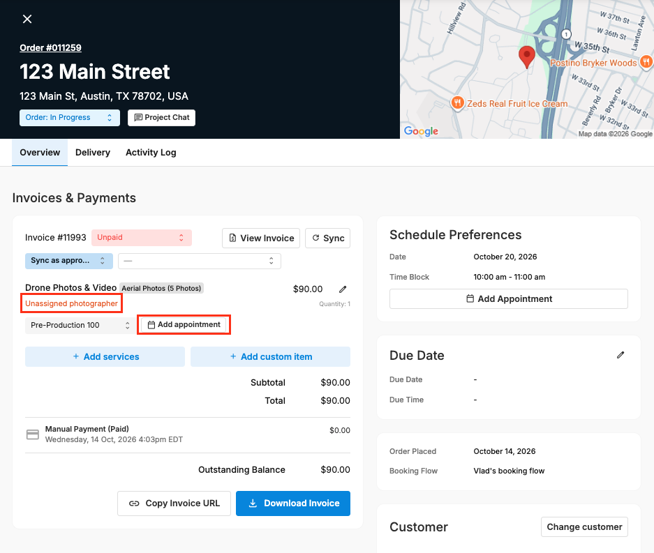Click Add custom item

270,357
